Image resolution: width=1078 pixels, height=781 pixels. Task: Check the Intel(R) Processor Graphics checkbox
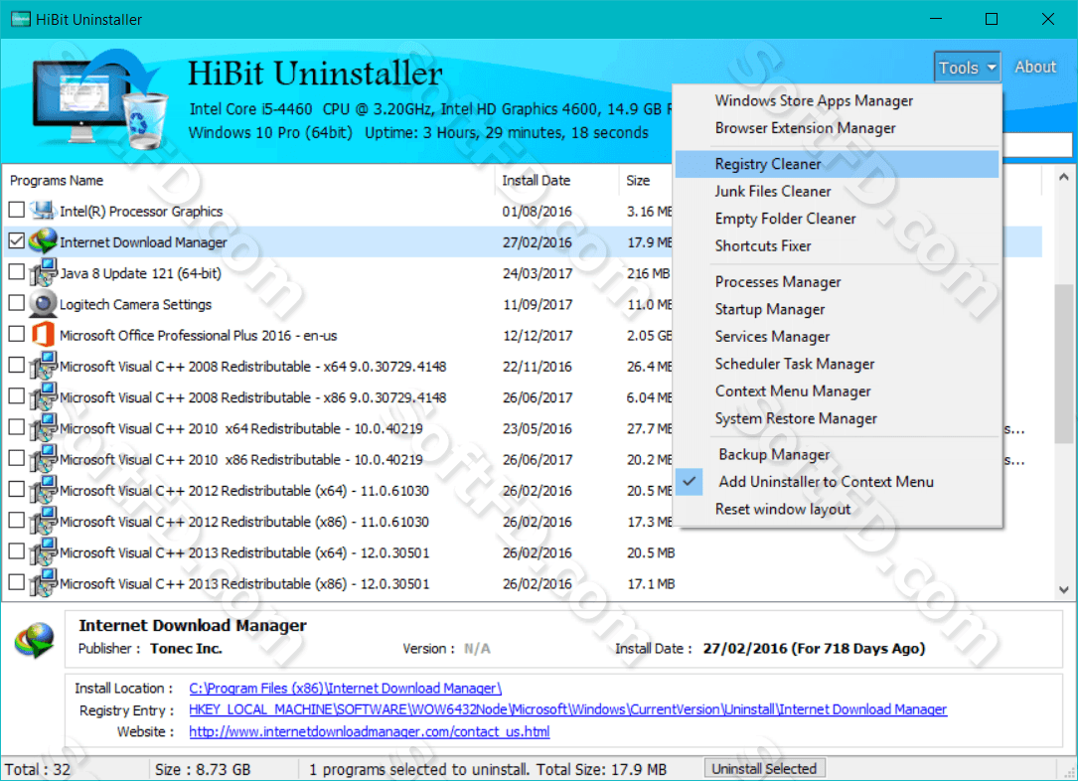click(17, 209)
